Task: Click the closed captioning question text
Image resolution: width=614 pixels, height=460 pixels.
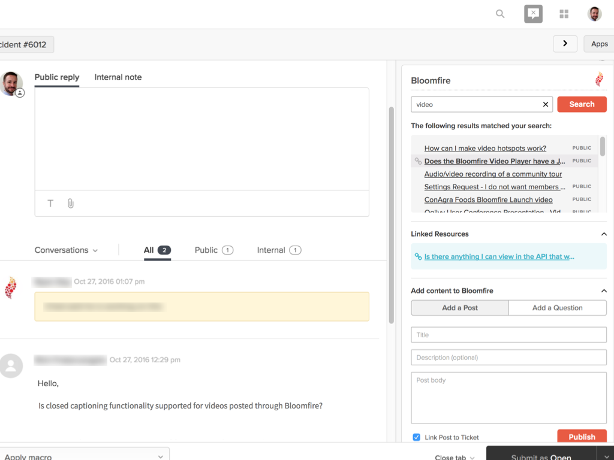Action: tap(180, 406)
